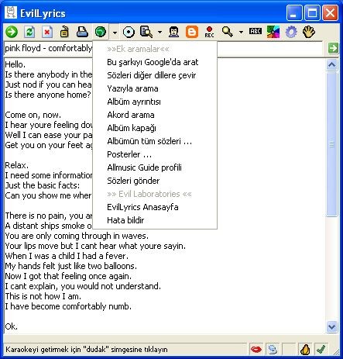Select 'Bu şarkıyı Google'da arat' menu item
The height and width of the screenshot is (359, 343).
(x=155, y=62)
